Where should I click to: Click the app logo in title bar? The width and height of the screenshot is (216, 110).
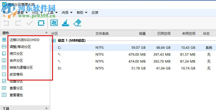[4, 4]
